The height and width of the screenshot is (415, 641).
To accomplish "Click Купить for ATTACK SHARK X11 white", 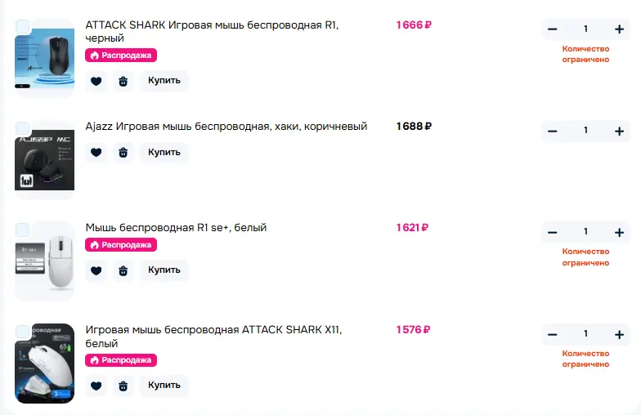I will pos(164,386).
